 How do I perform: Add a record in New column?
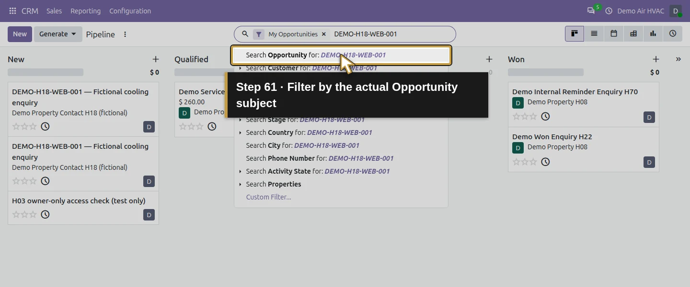pos(155,59)
